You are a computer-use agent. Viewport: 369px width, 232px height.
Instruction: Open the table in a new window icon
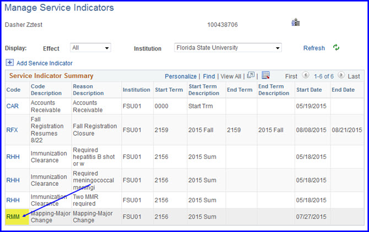click(251, 75)
